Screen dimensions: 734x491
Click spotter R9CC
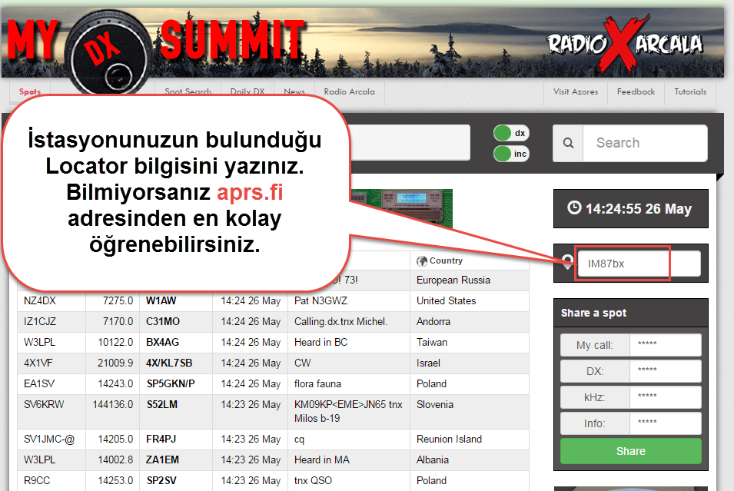[37, 480]
